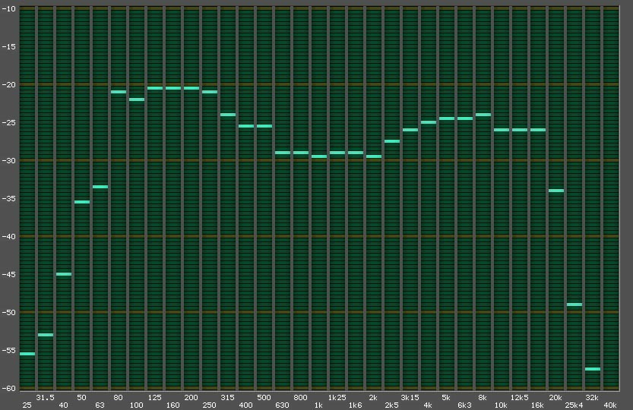Select the peak marker in the 12k5 band
This screenshot has width=633, height=410.
click(520, 130)
